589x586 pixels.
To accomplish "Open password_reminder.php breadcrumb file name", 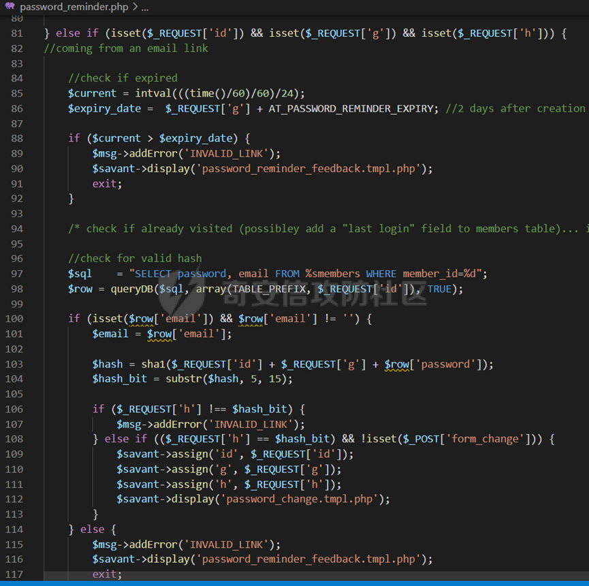I will click(74, 7).
